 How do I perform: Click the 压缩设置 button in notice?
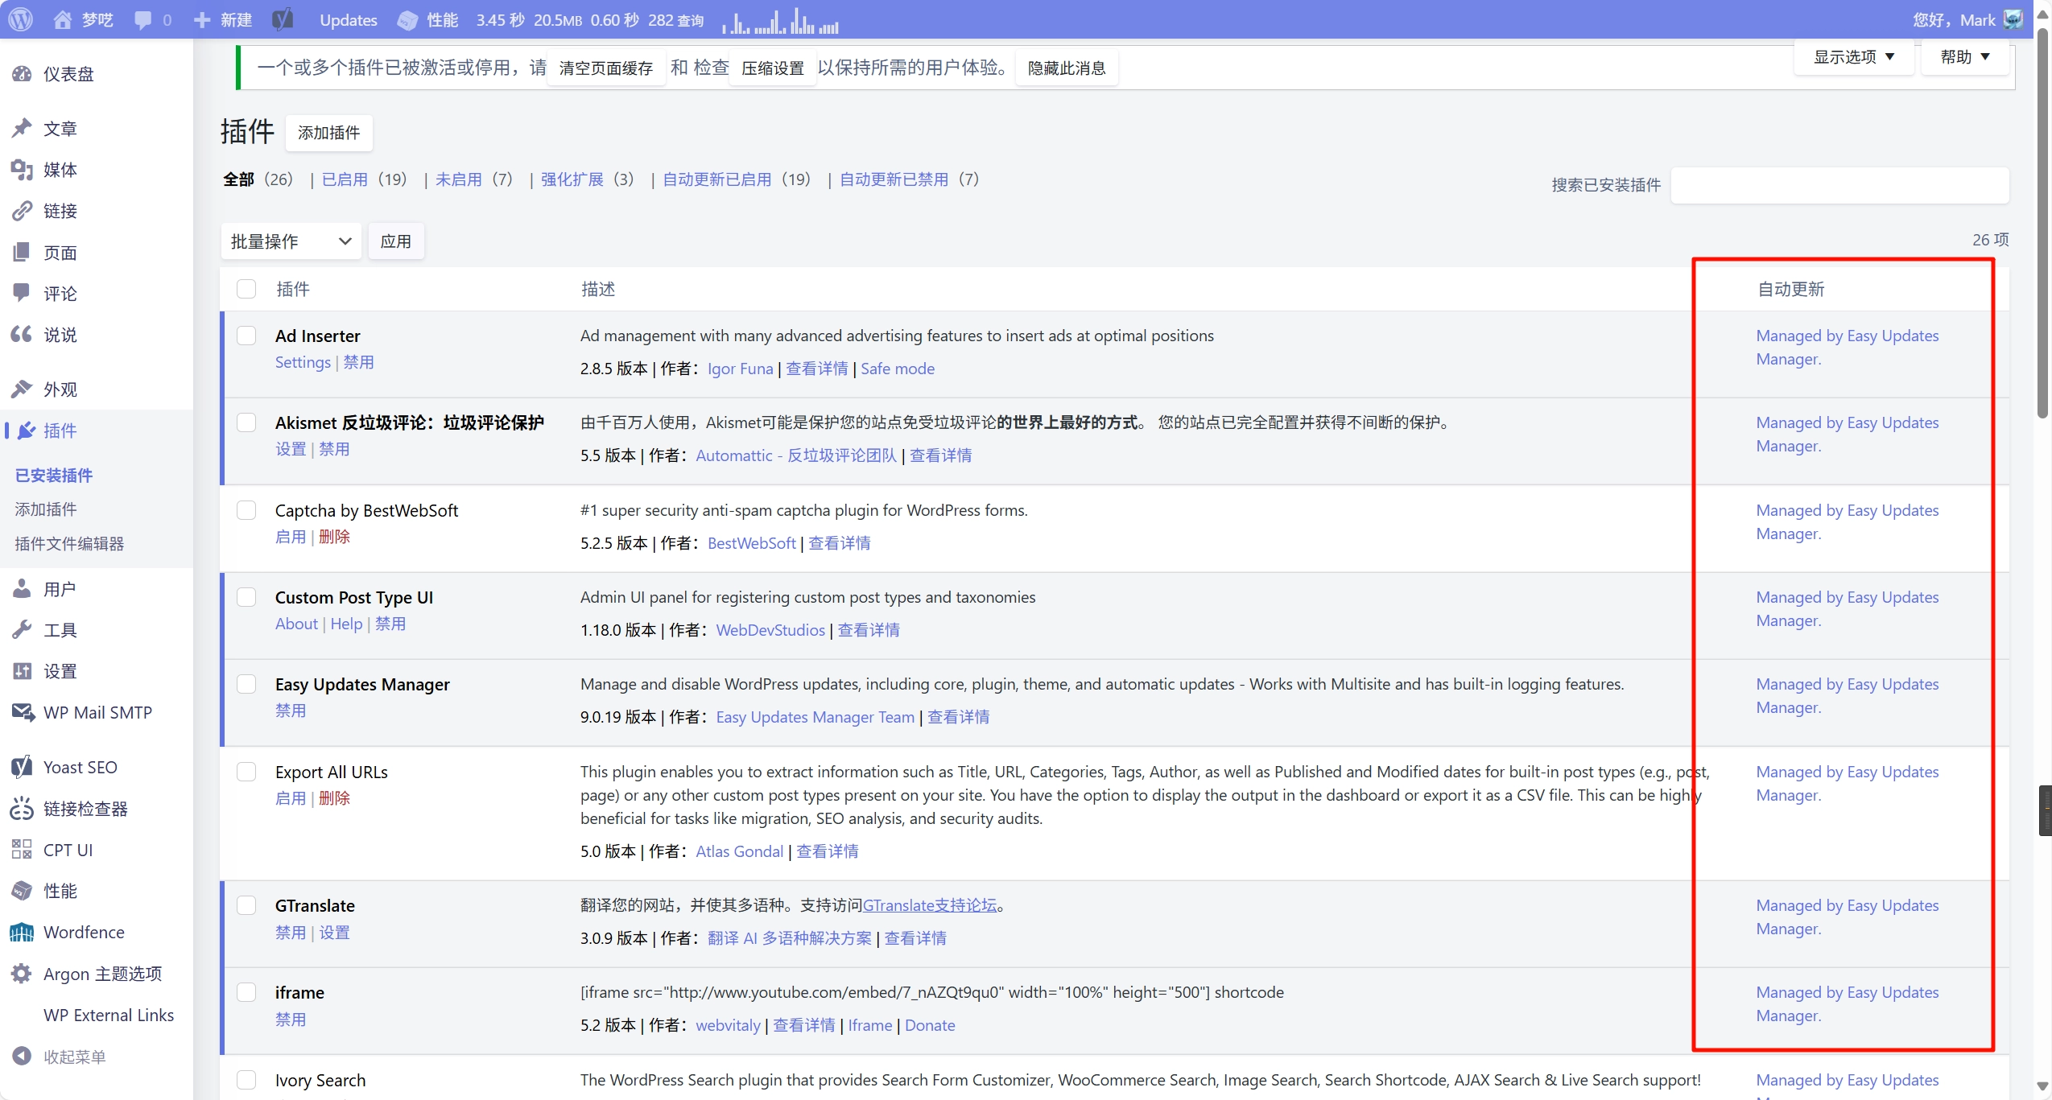click(772, 68)
